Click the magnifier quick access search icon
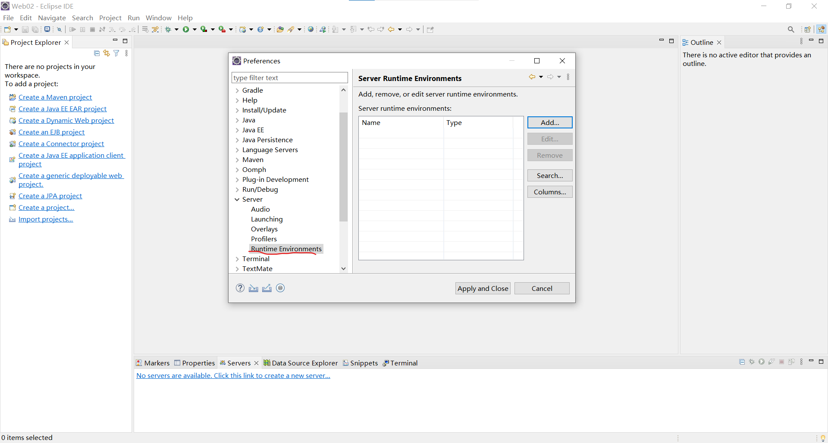The width and height of the screenshot is (828, 443). click(791, 29)
